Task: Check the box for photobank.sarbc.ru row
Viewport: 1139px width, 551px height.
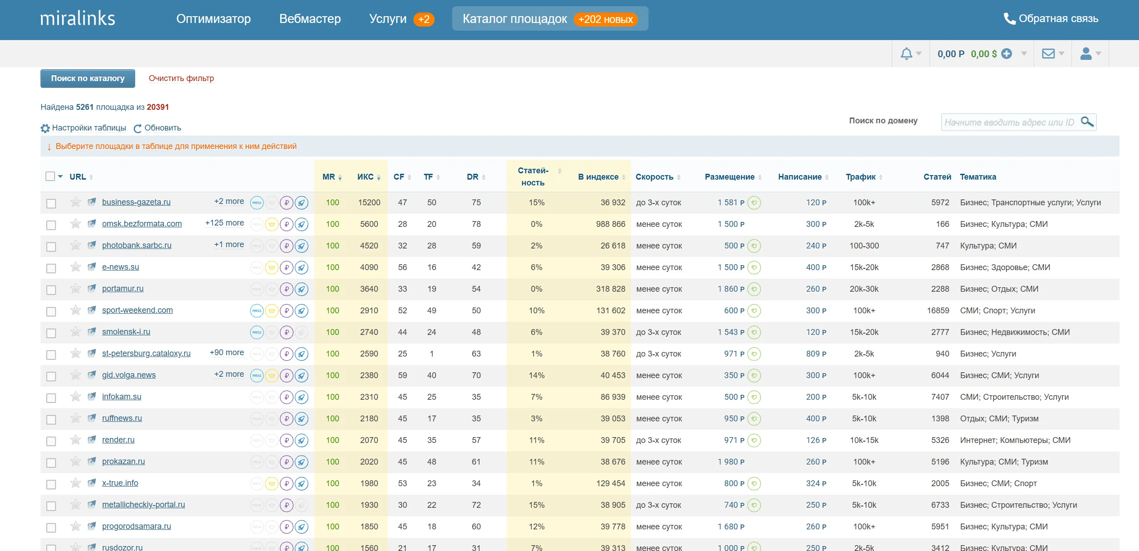Action: pos(51,247)
